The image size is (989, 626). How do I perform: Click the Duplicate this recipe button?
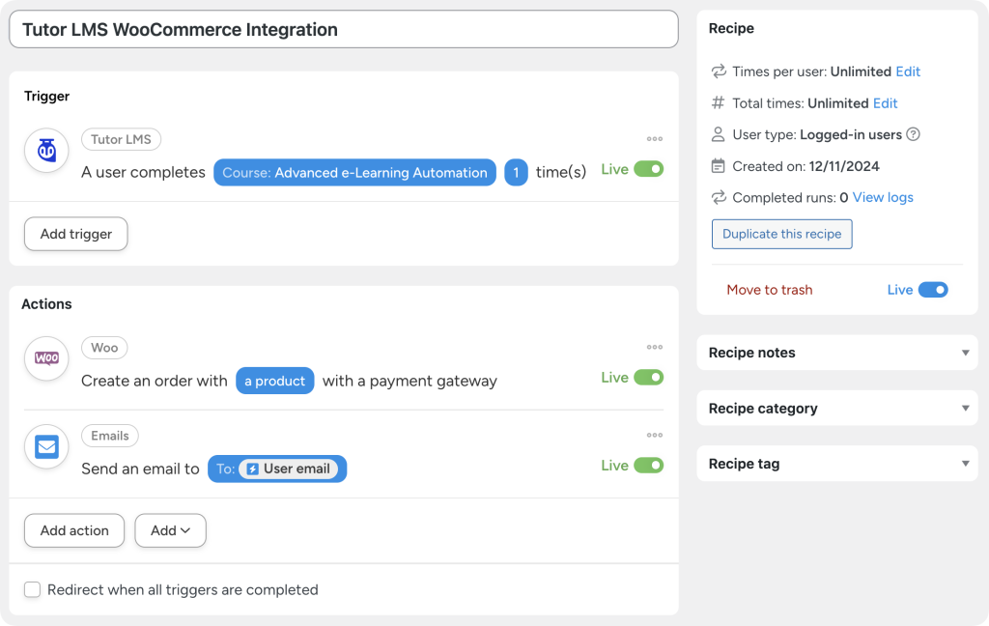781,234
